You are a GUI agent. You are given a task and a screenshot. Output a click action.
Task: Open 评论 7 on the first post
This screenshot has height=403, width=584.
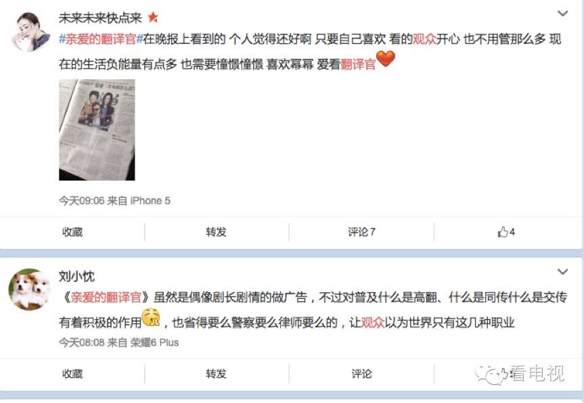click(361, 232)
